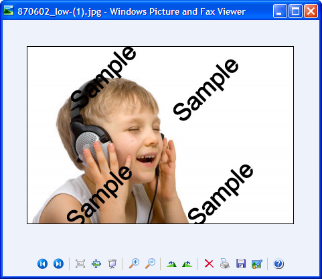Open Help with the question mark icon
This screenshot has width=322, height=279.
click(278, 264)
